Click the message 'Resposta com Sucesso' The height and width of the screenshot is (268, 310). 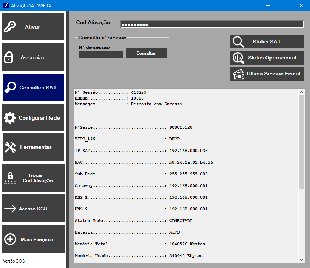tap(157, 104)
